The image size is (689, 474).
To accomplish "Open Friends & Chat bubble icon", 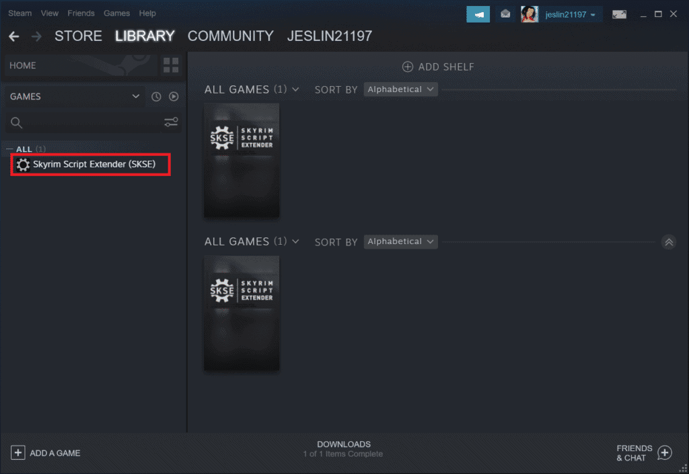I will (x=665, y=453).
